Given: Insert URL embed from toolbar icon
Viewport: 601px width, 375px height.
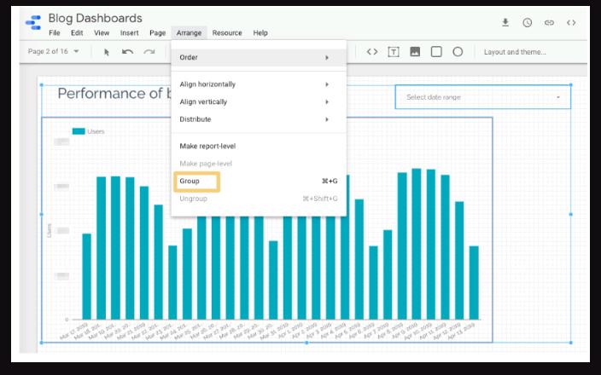Looking at the screenshot, I should [x=372, y=52].
